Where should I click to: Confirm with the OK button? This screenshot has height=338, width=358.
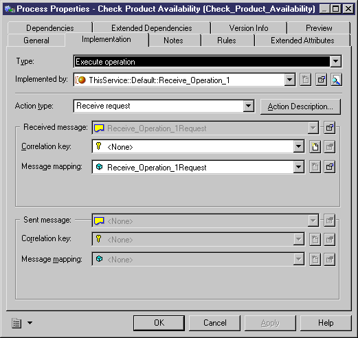coord(159,323)
